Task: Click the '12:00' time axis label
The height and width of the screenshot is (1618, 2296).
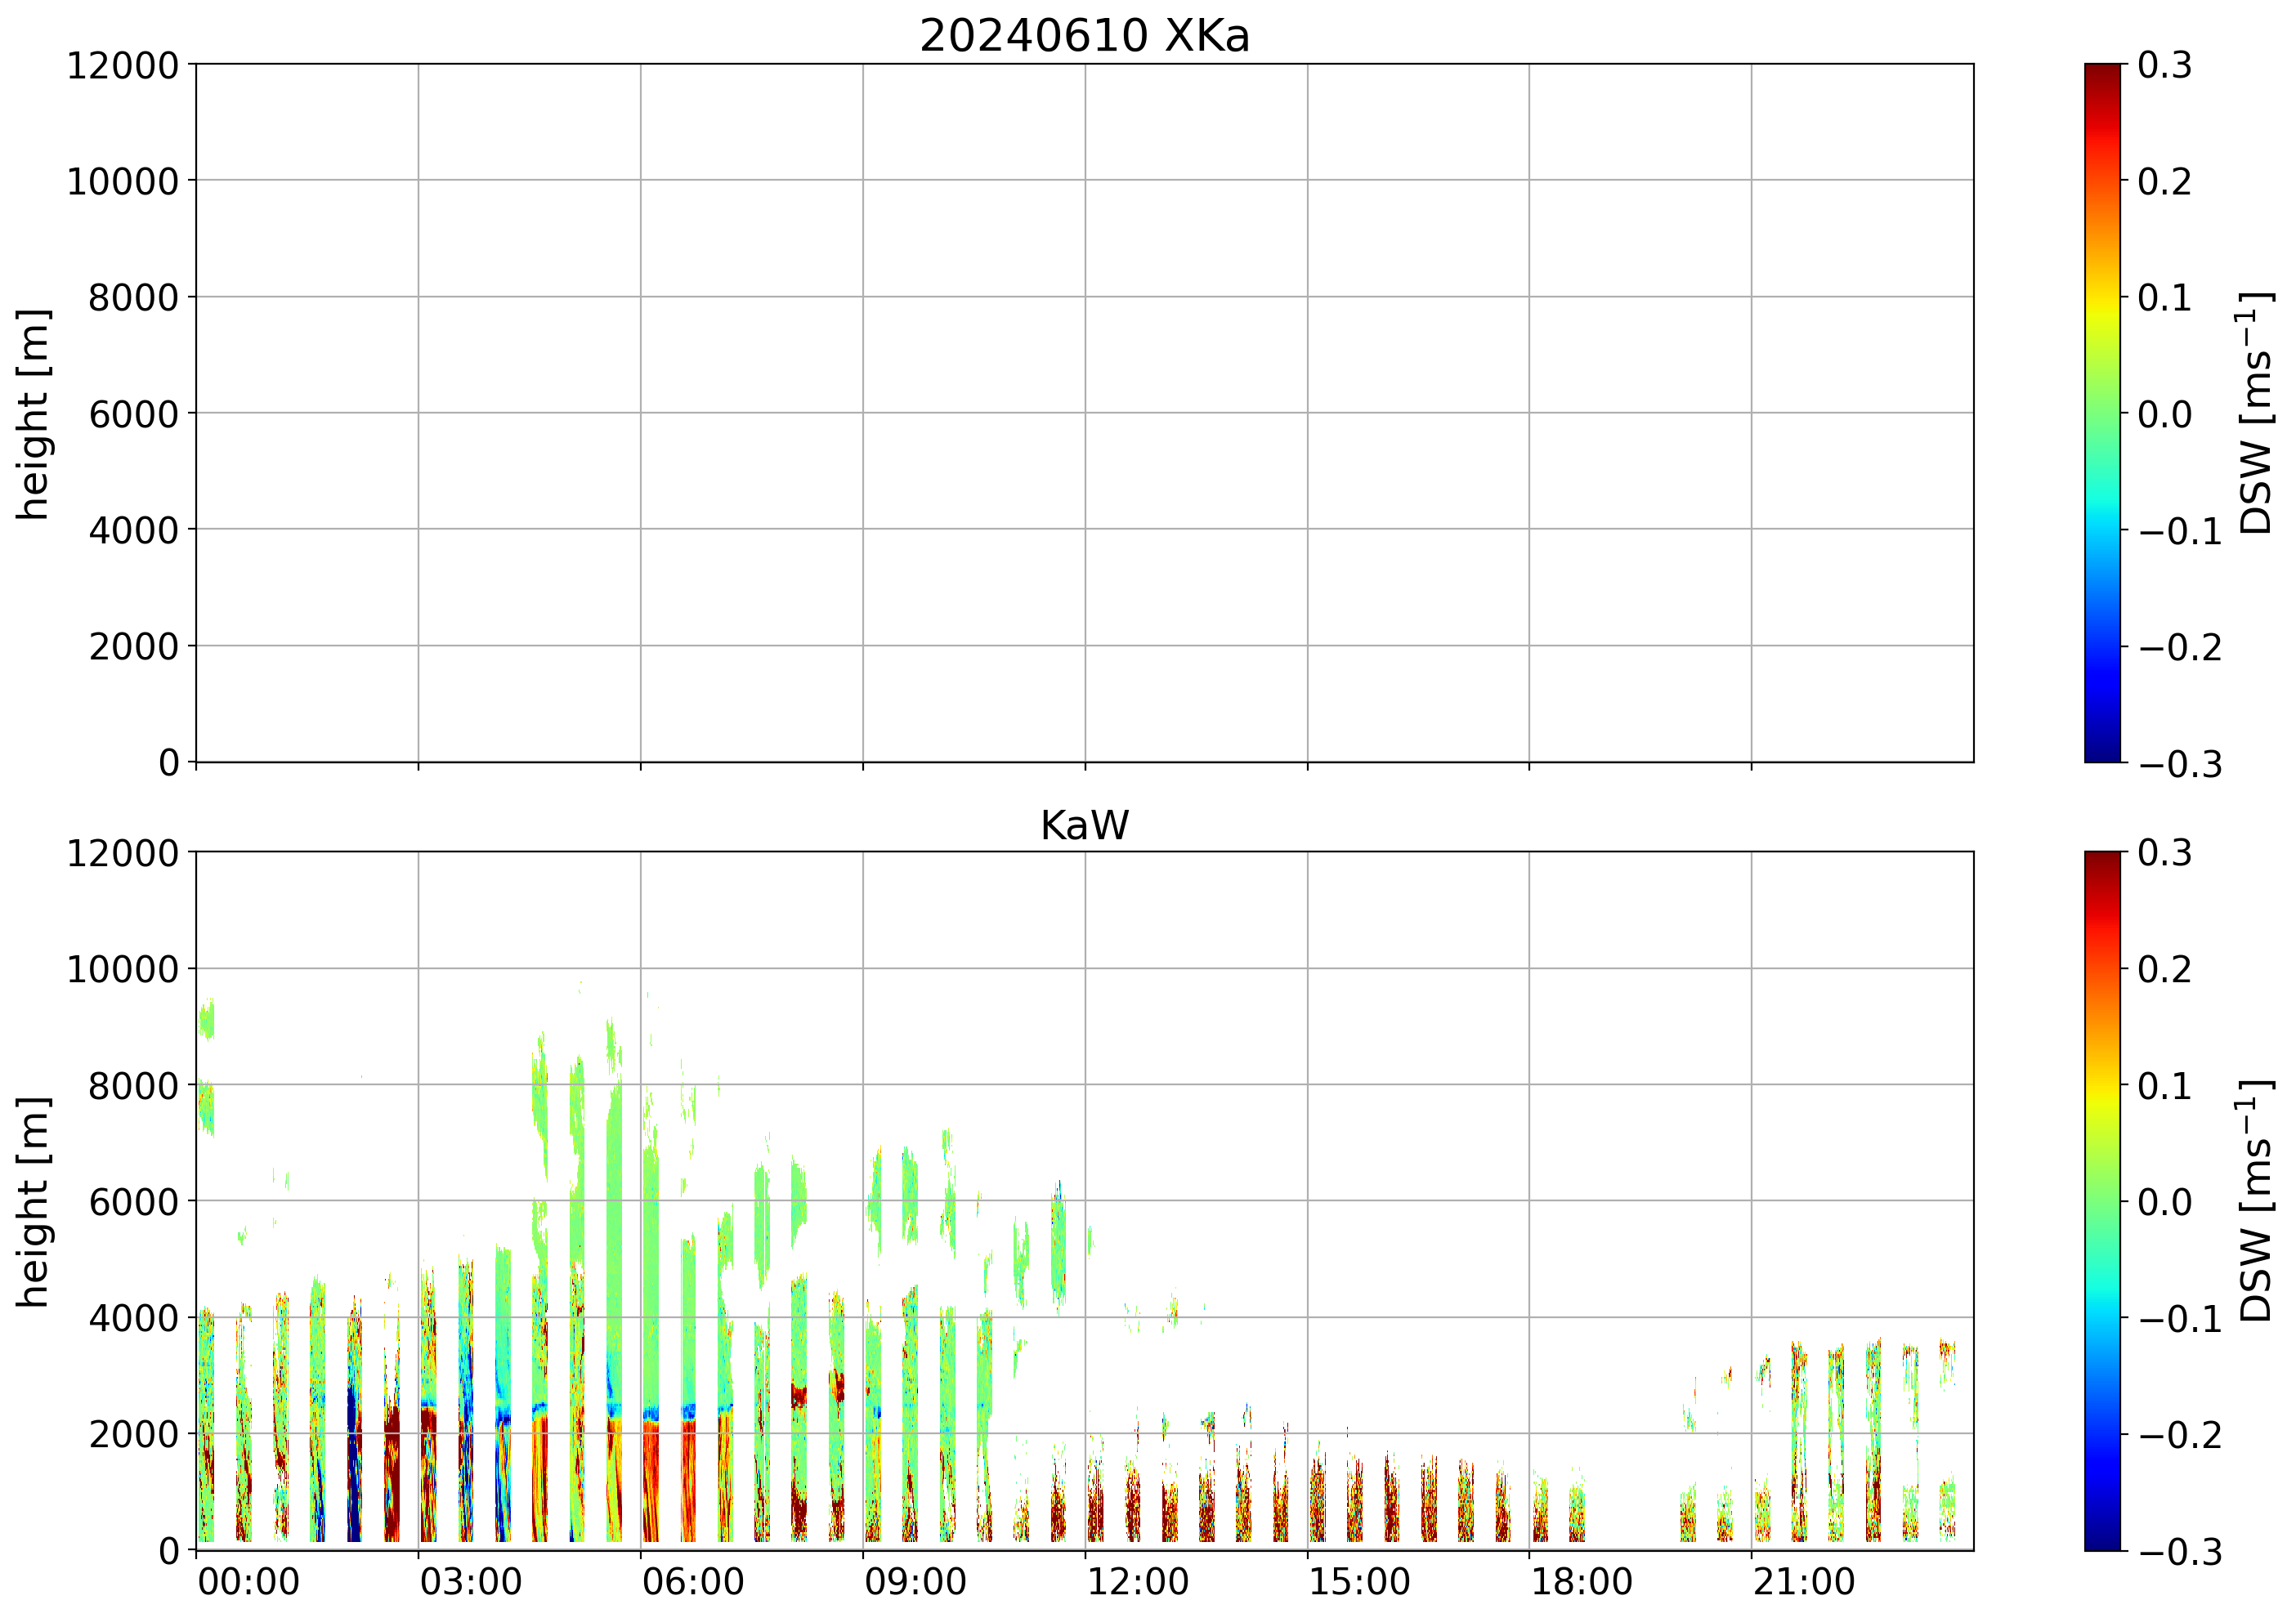Action: tap(1137, 1583)
